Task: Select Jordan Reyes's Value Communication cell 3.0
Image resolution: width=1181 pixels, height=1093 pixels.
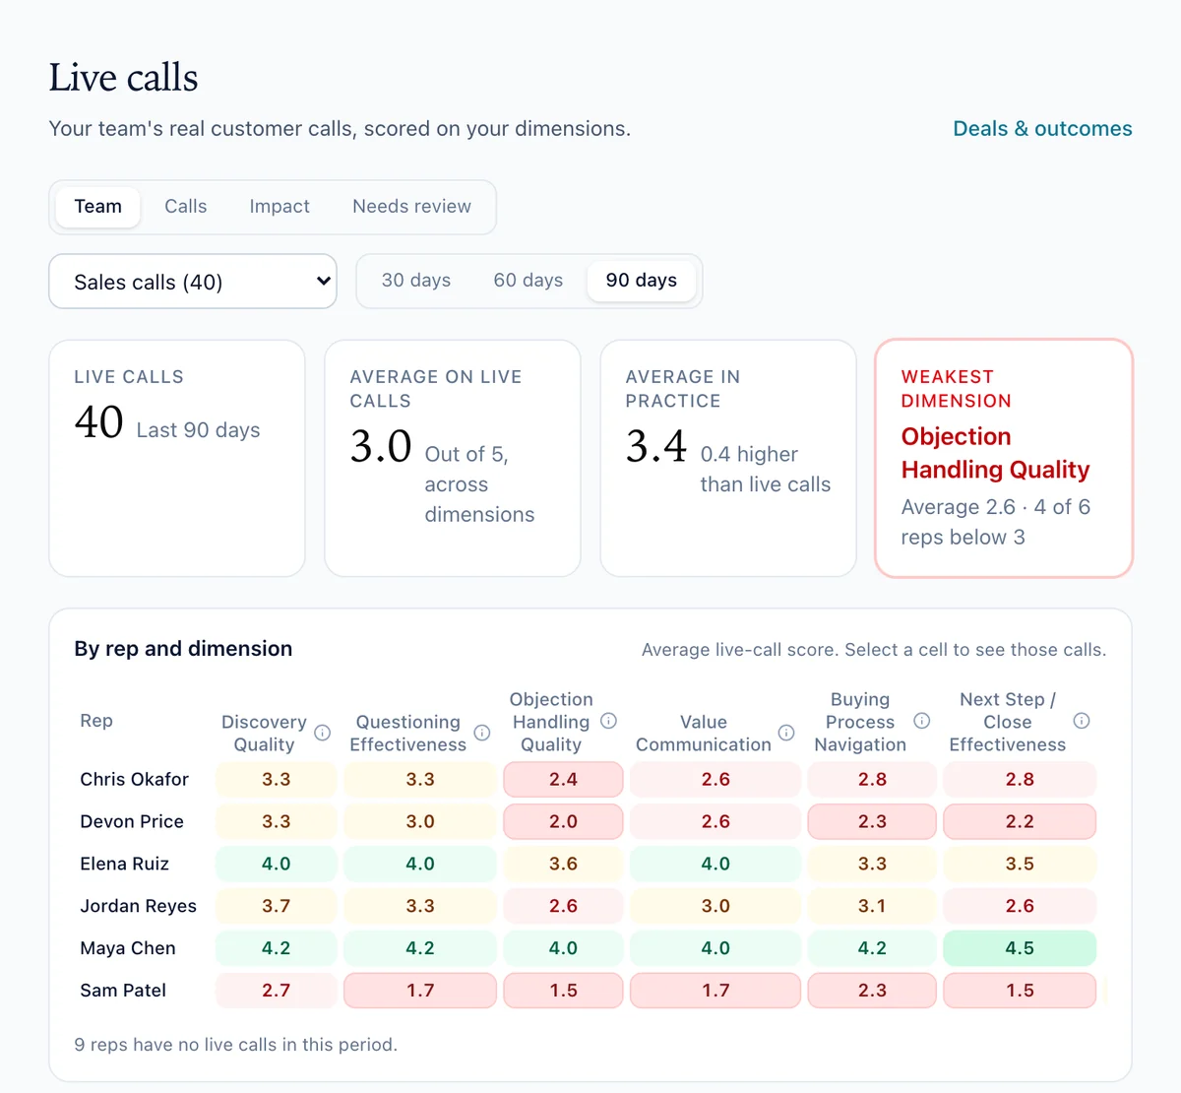Action: point(715,906)
